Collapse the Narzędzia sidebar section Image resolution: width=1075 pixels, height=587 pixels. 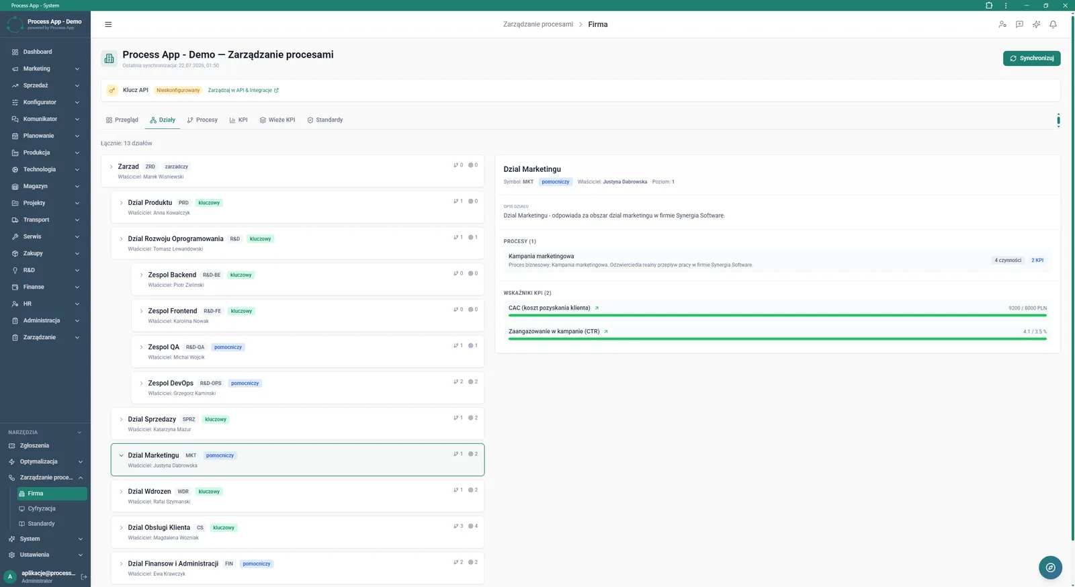point(79,433)
